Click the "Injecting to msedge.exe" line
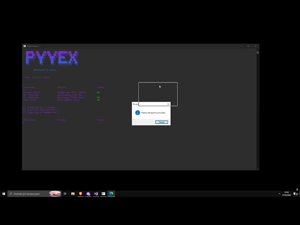 pos(41,112)
